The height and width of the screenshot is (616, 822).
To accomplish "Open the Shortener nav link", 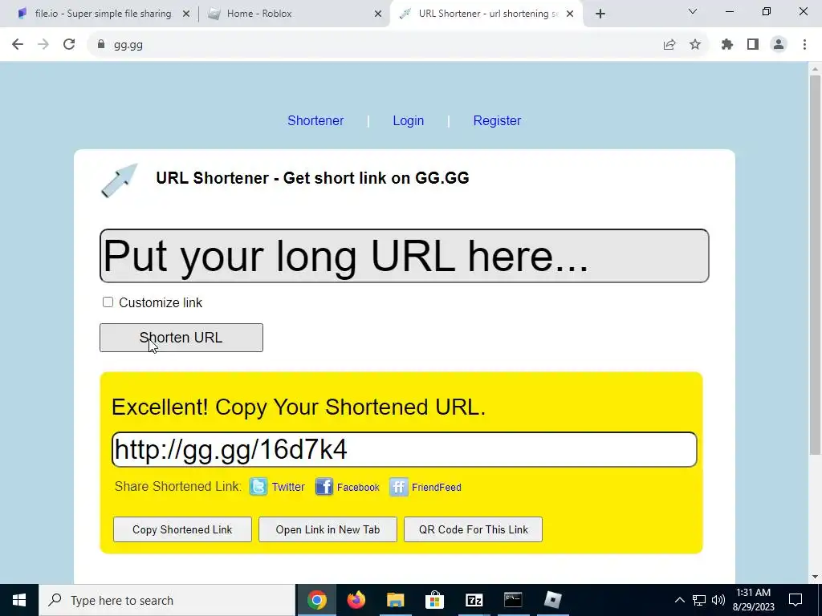I will 315,120.
